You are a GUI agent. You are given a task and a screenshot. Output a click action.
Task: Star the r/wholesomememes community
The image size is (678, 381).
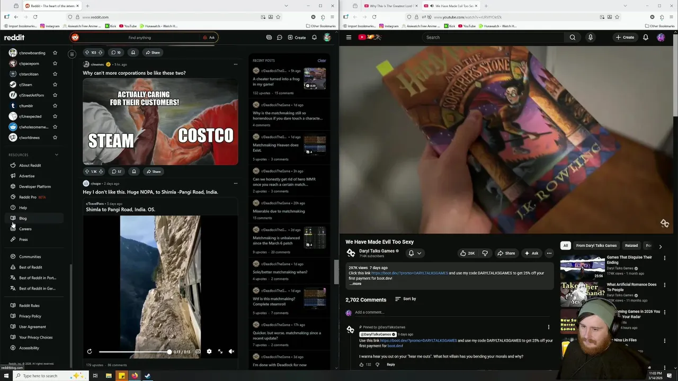coord(55,127)
